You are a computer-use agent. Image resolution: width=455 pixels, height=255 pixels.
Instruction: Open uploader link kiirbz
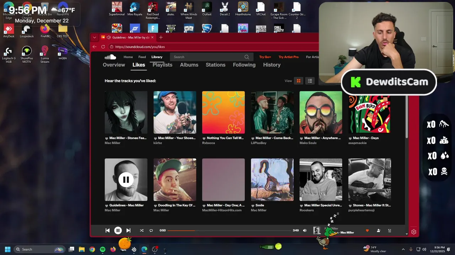pyautogui.click(x=158, y=143)
